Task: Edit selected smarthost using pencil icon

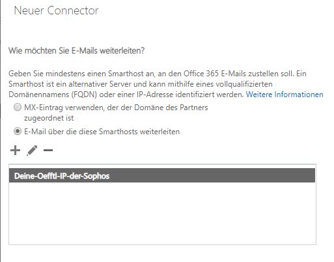Action: click(32, 151)
